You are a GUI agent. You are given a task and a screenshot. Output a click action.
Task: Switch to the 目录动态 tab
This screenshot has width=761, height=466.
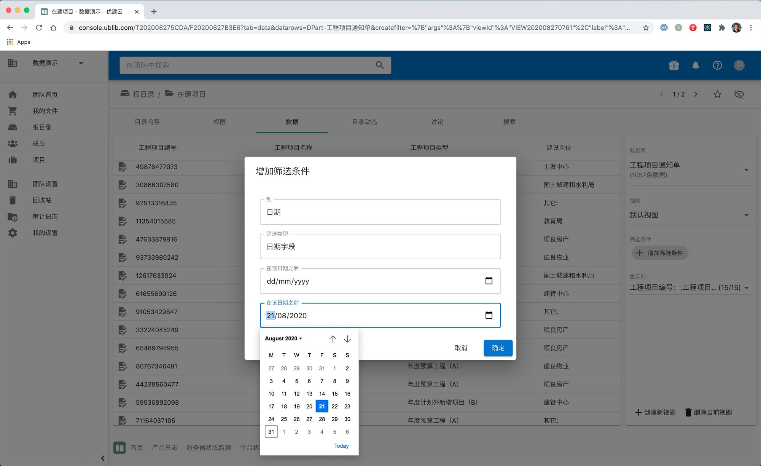pyautogui.click(x=364, y=122)
